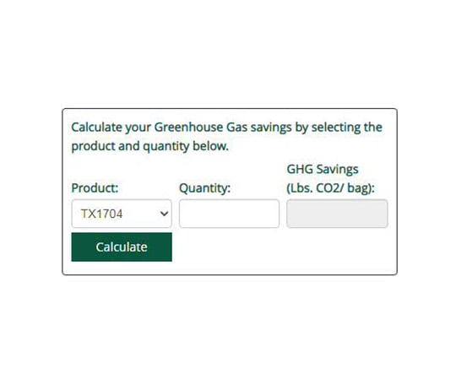Image resolution: width=456 pixels, height=380 pixels.
Task: Choose a different product from TX1704 selector
Action: click(x=122, y=214)
